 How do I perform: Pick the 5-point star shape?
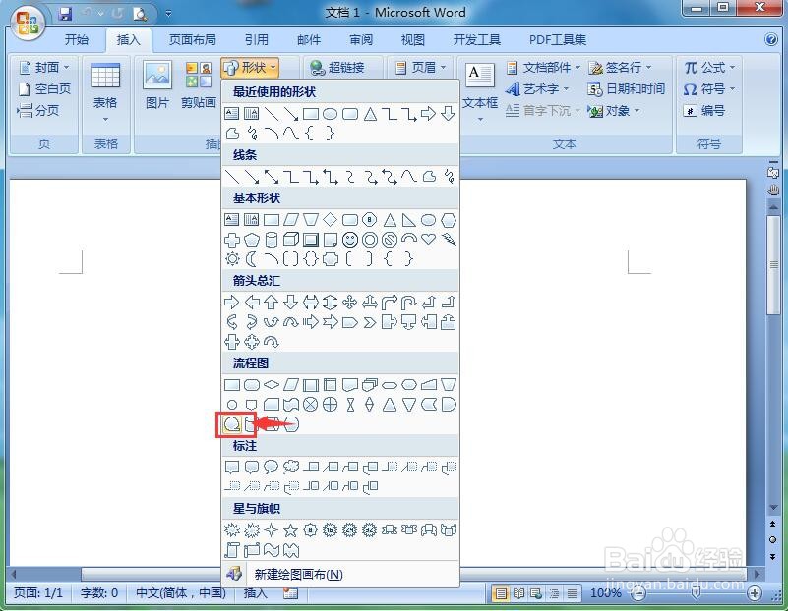point(290,529)
